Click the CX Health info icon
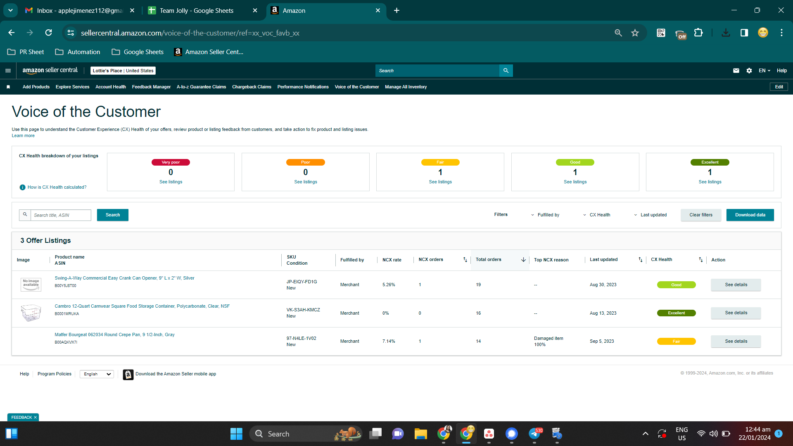793x446 pixels. point(23,187)
